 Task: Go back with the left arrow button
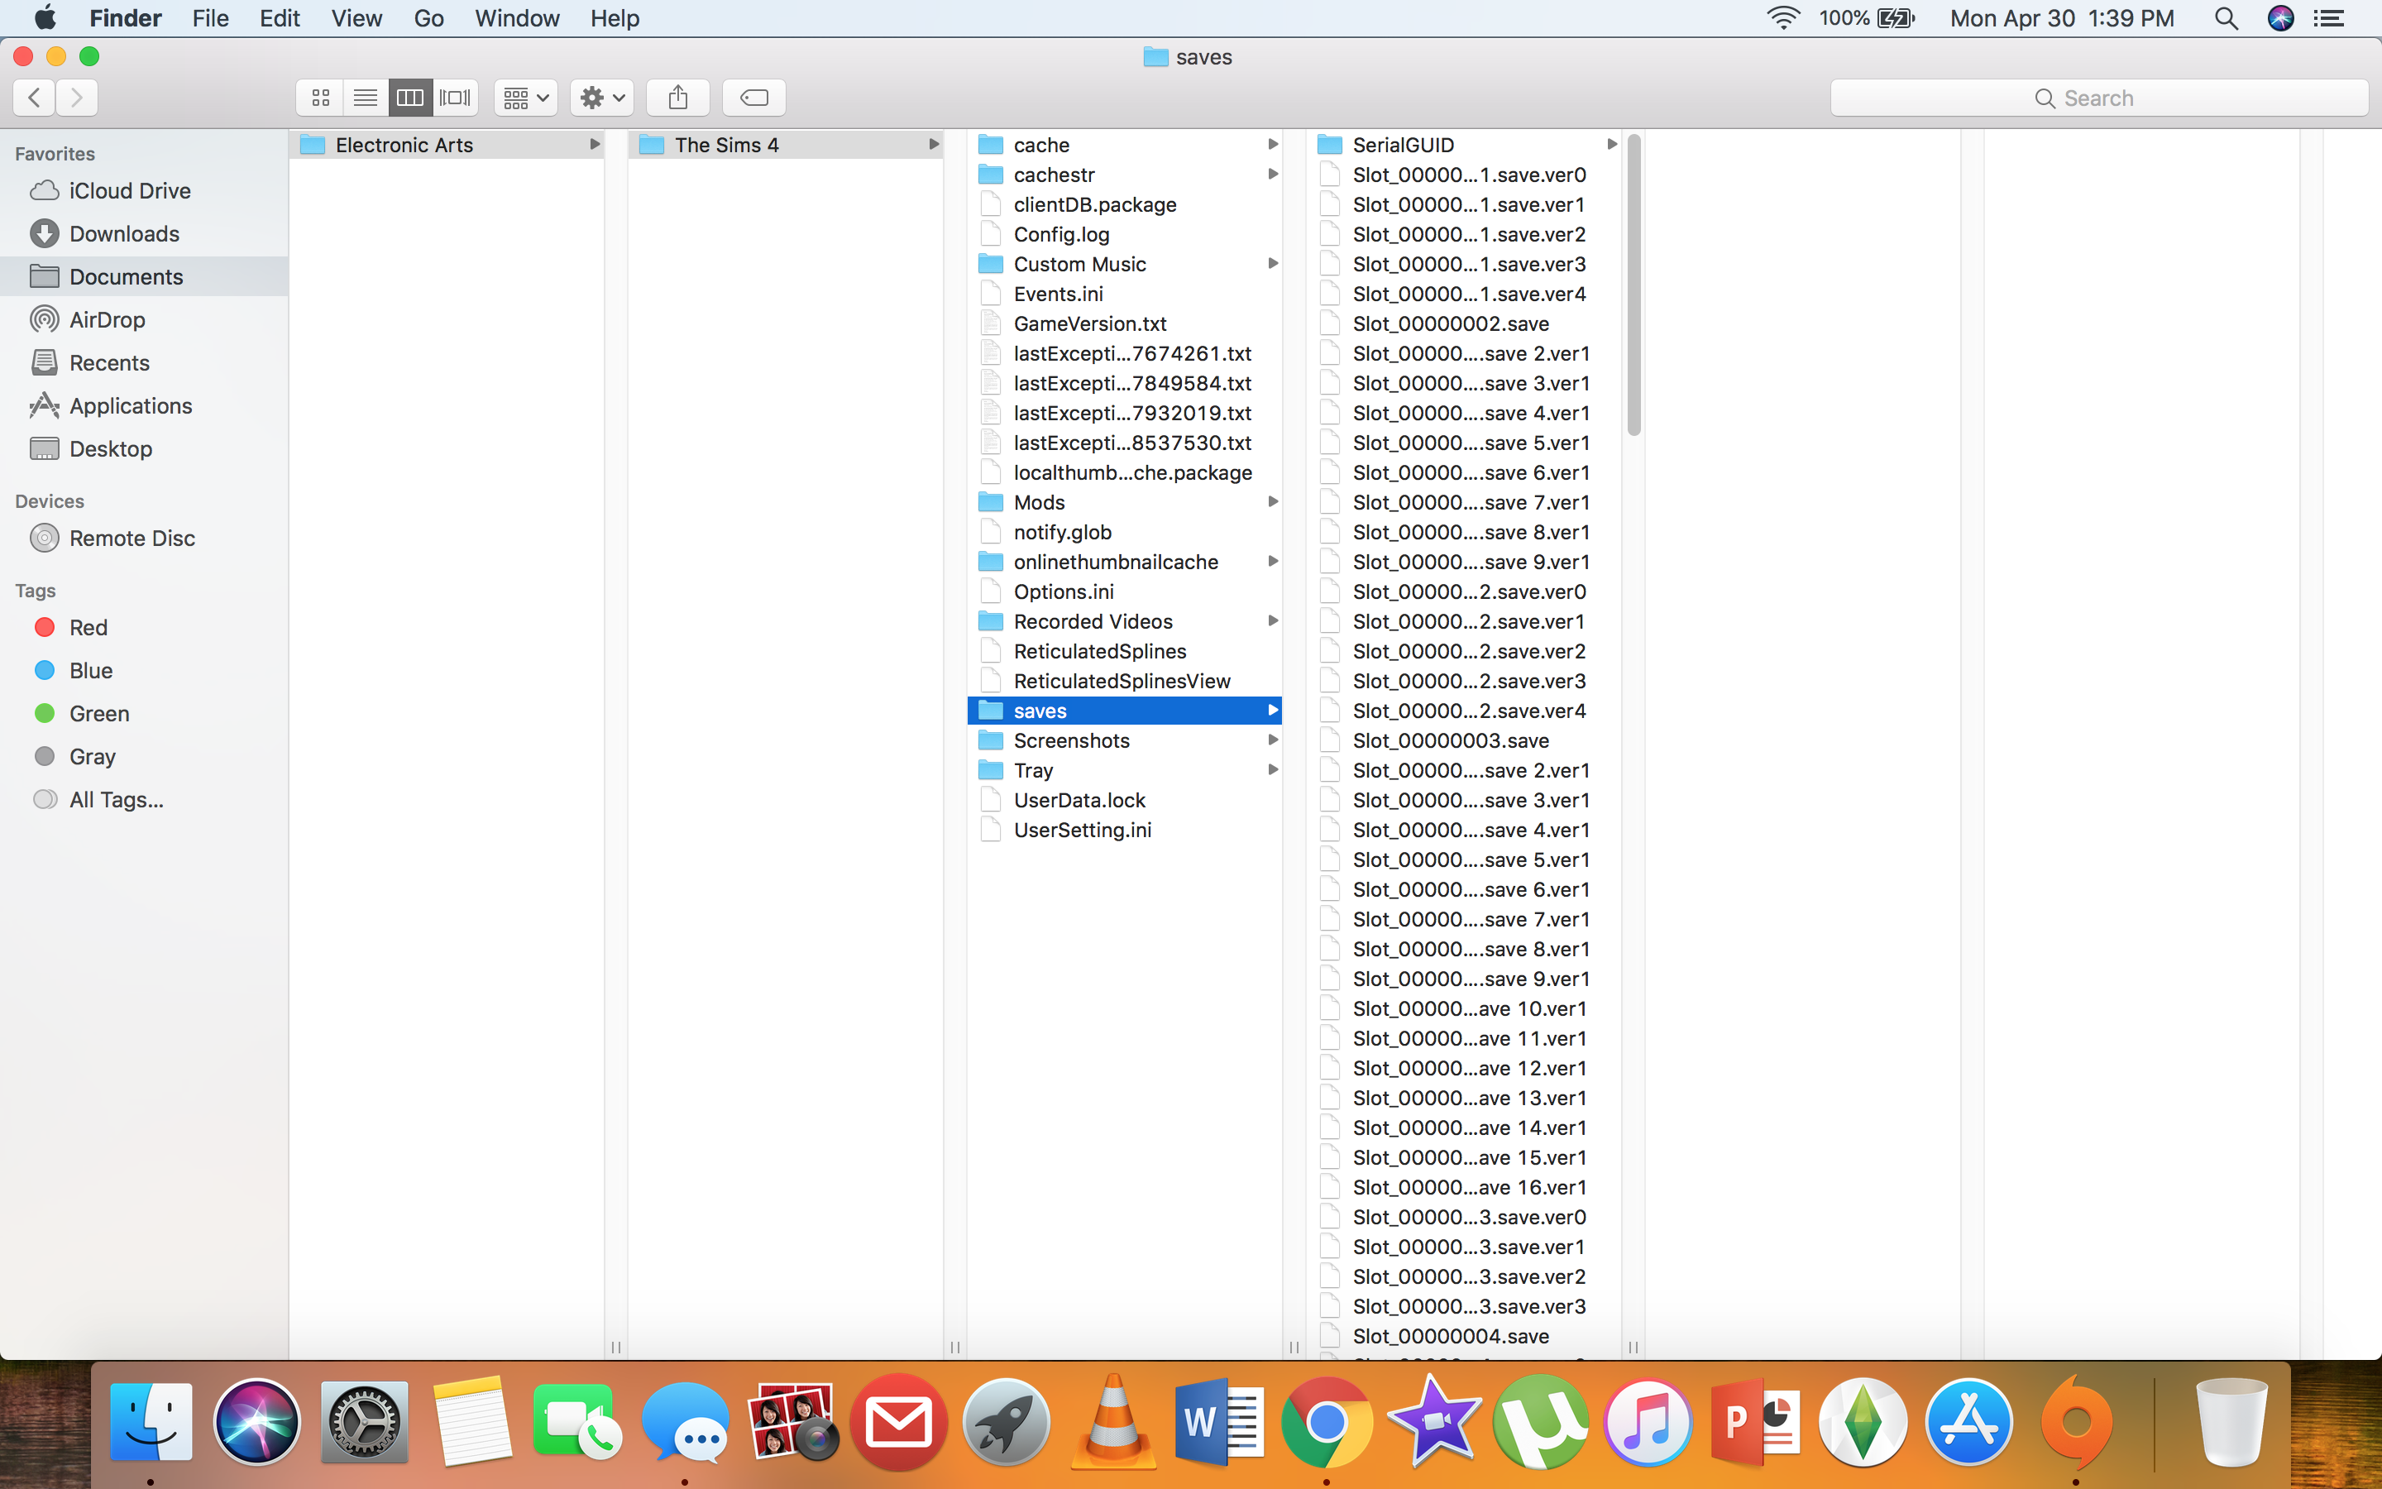tap(35, 98)
